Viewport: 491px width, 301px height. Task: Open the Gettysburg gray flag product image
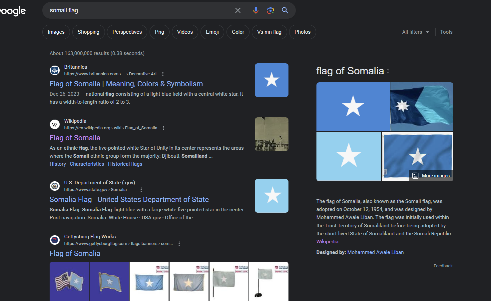pyautogui.click(x=189, y=281)
